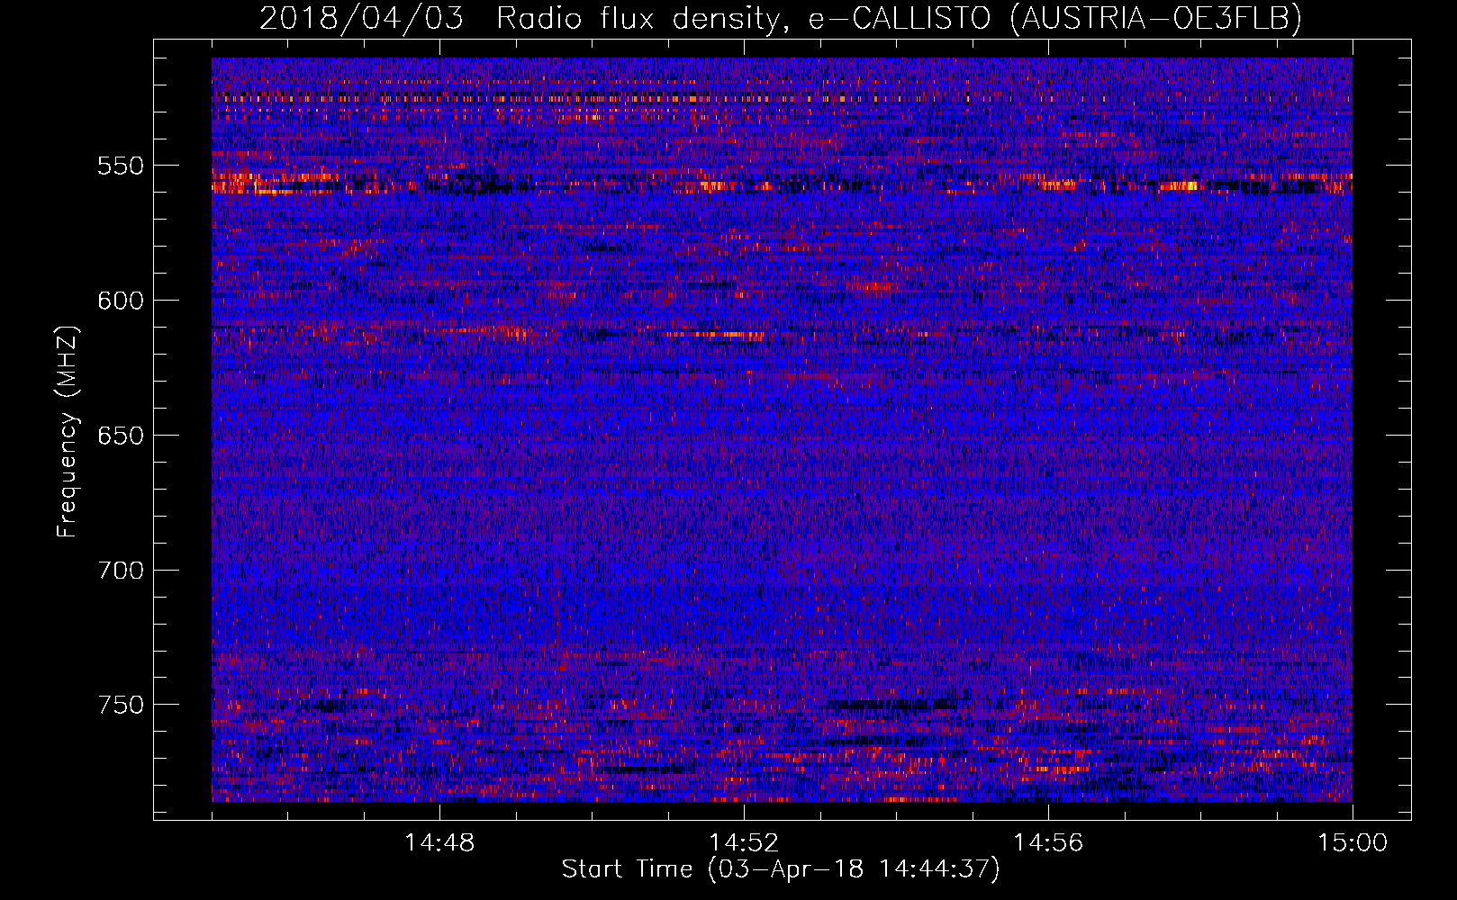Select the 'Start Time (03-Apr-18 14:44:37)' axis label
1457x900 pixels.
781,869
